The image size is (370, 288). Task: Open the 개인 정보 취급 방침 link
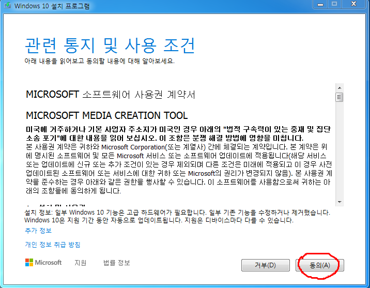click(x=53, y=245)
